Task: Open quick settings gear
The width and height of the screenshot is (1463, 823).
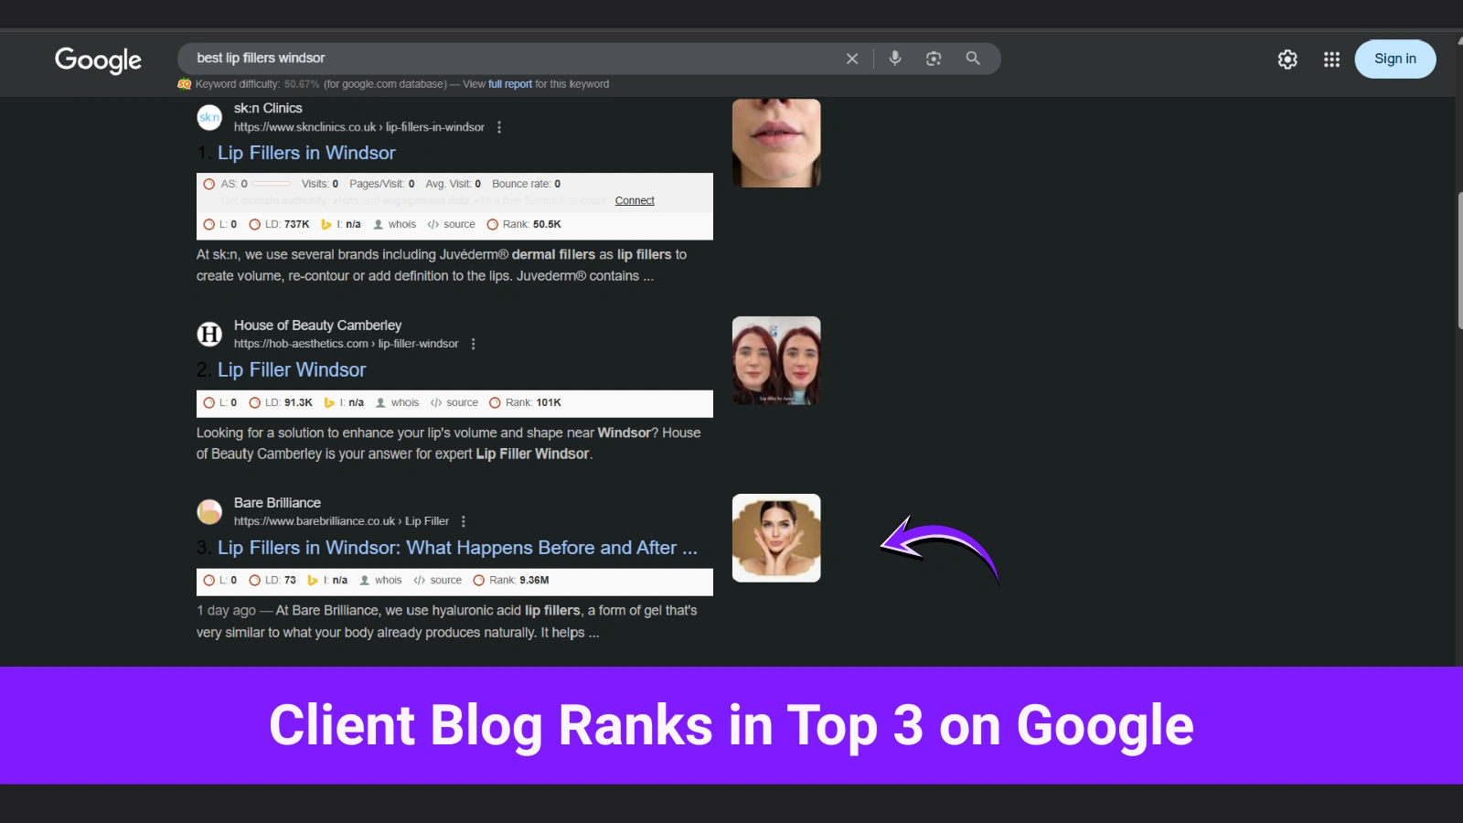Action: [x=1287, y=59]
